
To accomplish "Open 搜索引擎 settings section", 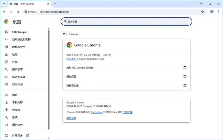I will (x=17, y=69).
